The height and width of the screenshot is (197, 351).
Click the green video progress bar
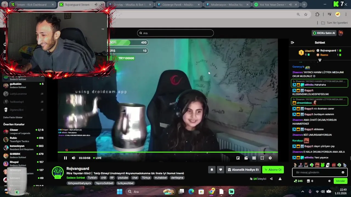click(168, 152)
